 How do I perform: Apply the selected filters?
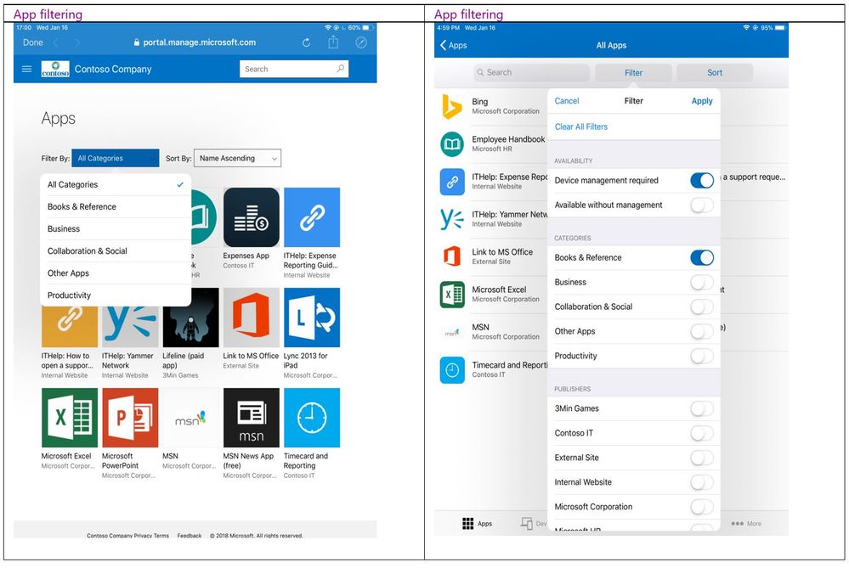point(702,101)
